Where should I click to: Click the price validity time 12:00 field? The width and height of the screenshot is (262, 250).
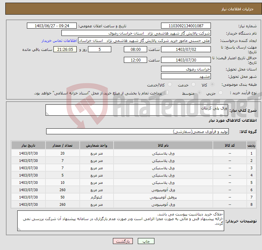(135, 60)
